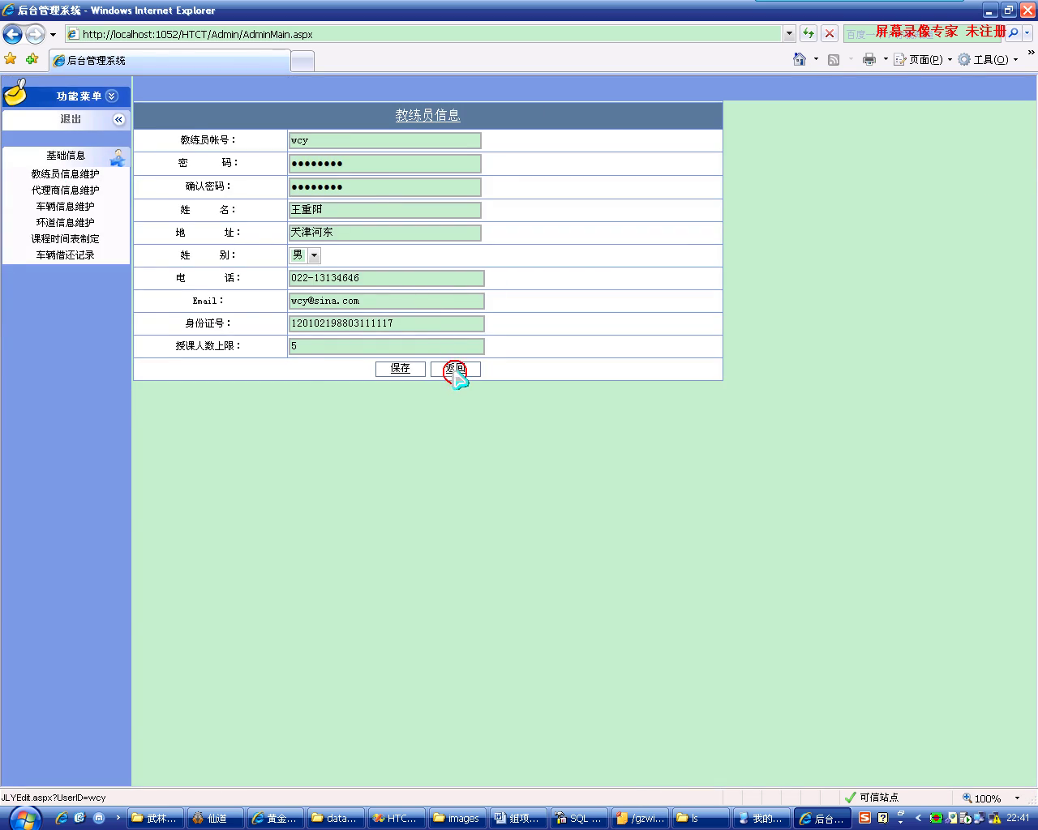Select 教练员信息维护 in sidebar
This screenshot has width=1038, height=830.
pos(65,173)
